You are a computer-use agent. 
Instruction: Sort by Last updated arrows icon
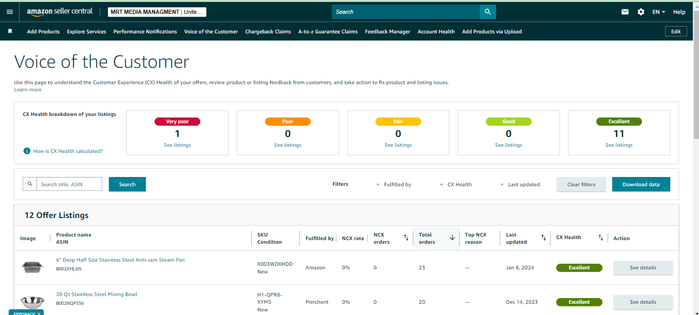point(543,238)
